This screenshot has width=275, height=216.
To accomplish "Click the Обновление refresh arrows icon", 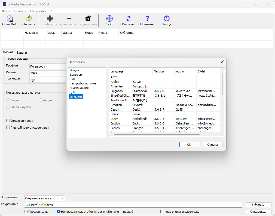I will 129,19.
